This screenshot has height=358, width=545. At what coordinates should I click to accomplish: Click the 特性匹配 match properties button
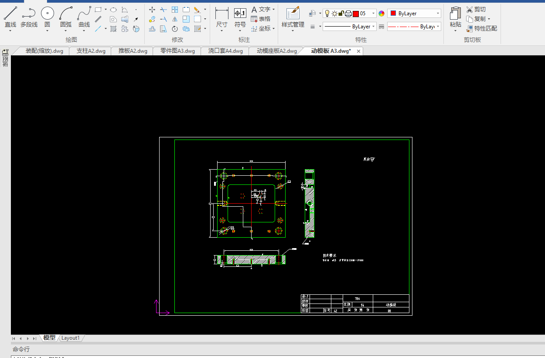pyautogui.click(x=482, y=28)
